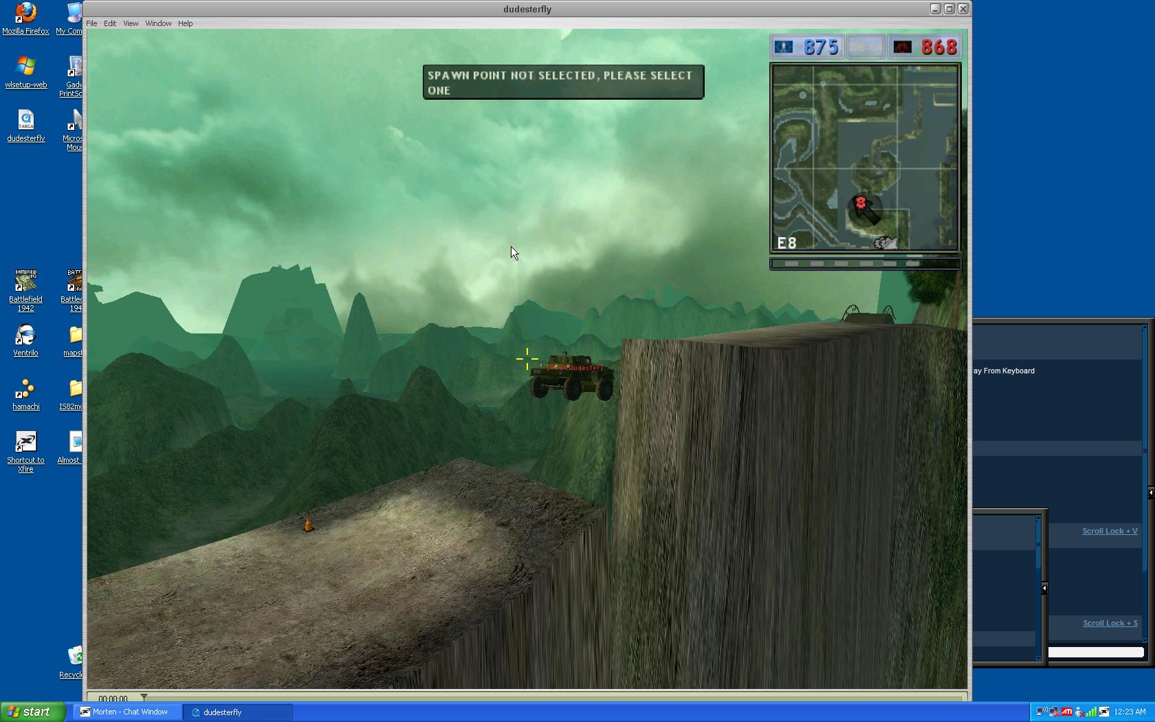This screenshot has height=722, width=1155.
Task: Launch the second Battlefield desktop shortcut
Action: coord(72,290)
